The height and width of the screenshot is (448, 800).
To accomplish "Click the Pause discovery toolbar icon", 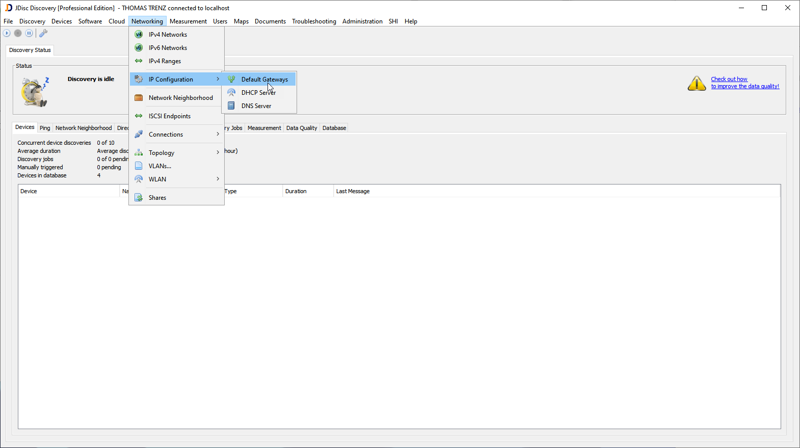I will click(29, 33).
